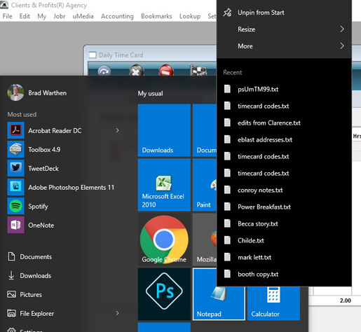This screenshot has width=361, height=332.
Task: Click checkered flag icon in Daily Time Card toolbar
Action: click(198, 70)
